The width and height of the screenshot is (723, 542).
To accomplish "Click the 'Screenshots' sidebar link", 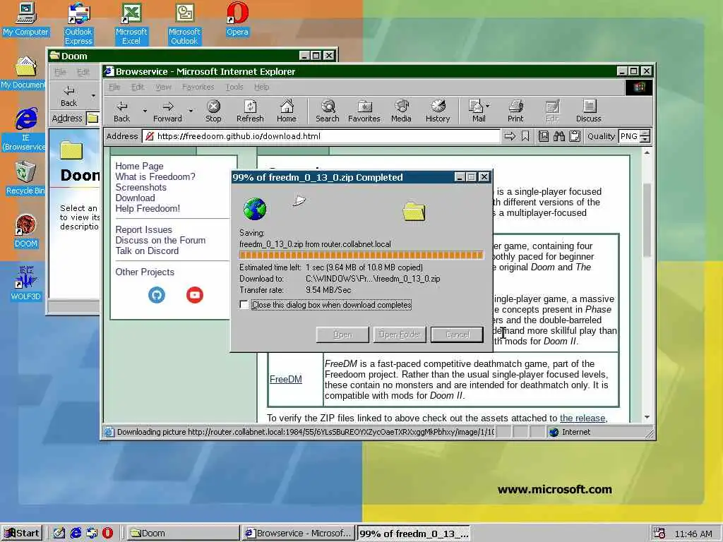I will (x=141, y=187).
